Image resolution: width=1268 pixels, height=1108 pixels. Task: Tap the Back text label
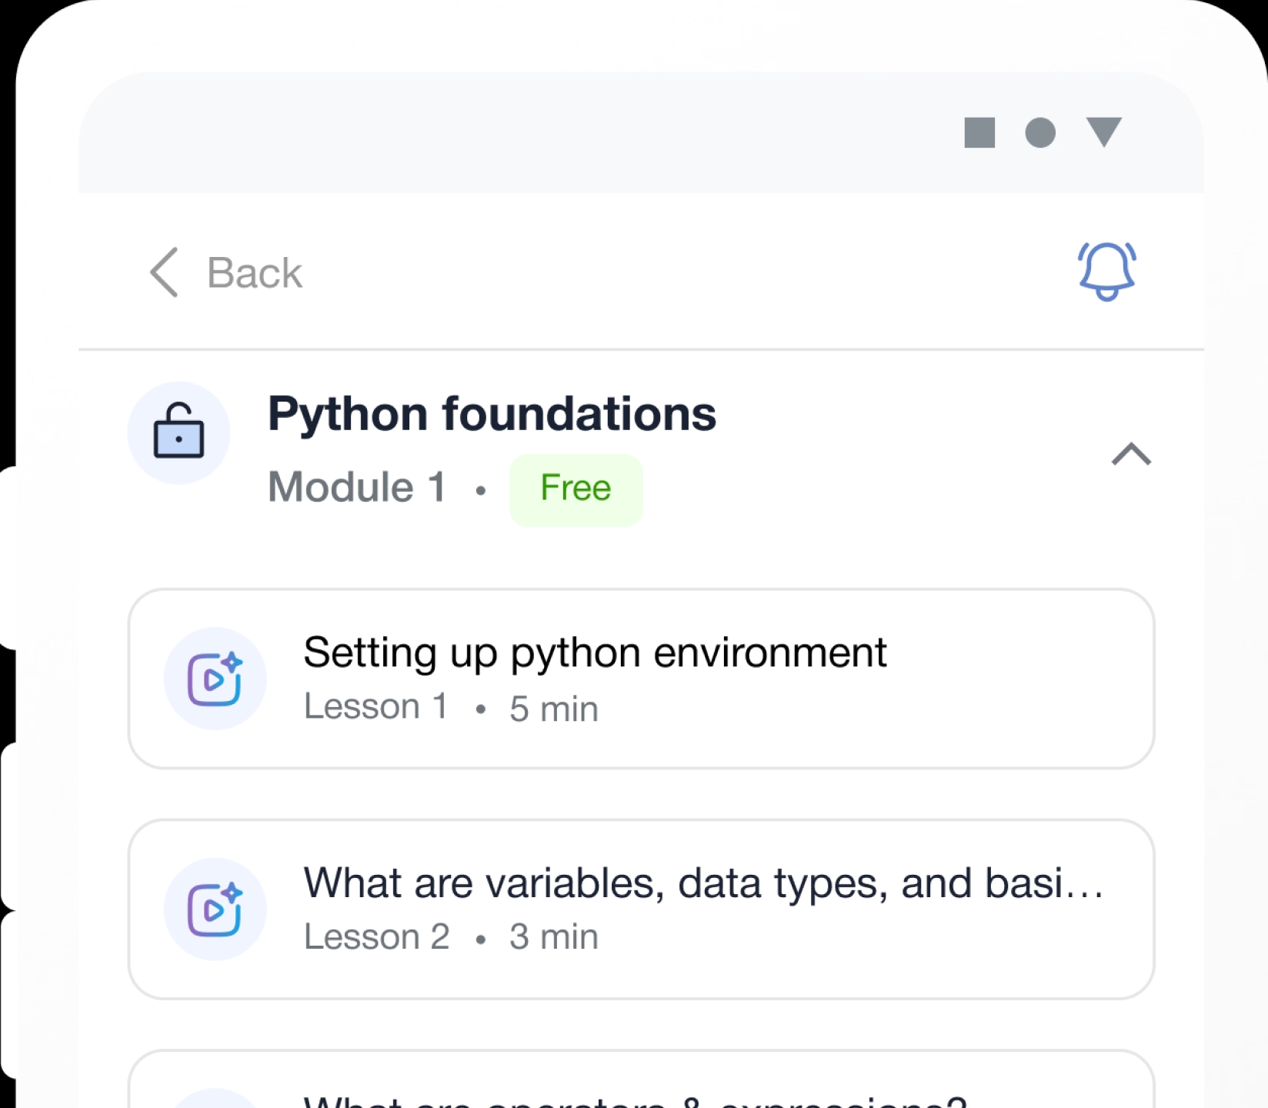tap(255, 273)
